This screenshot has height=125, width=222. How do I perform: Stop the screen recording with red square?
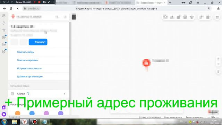[39, 2]
